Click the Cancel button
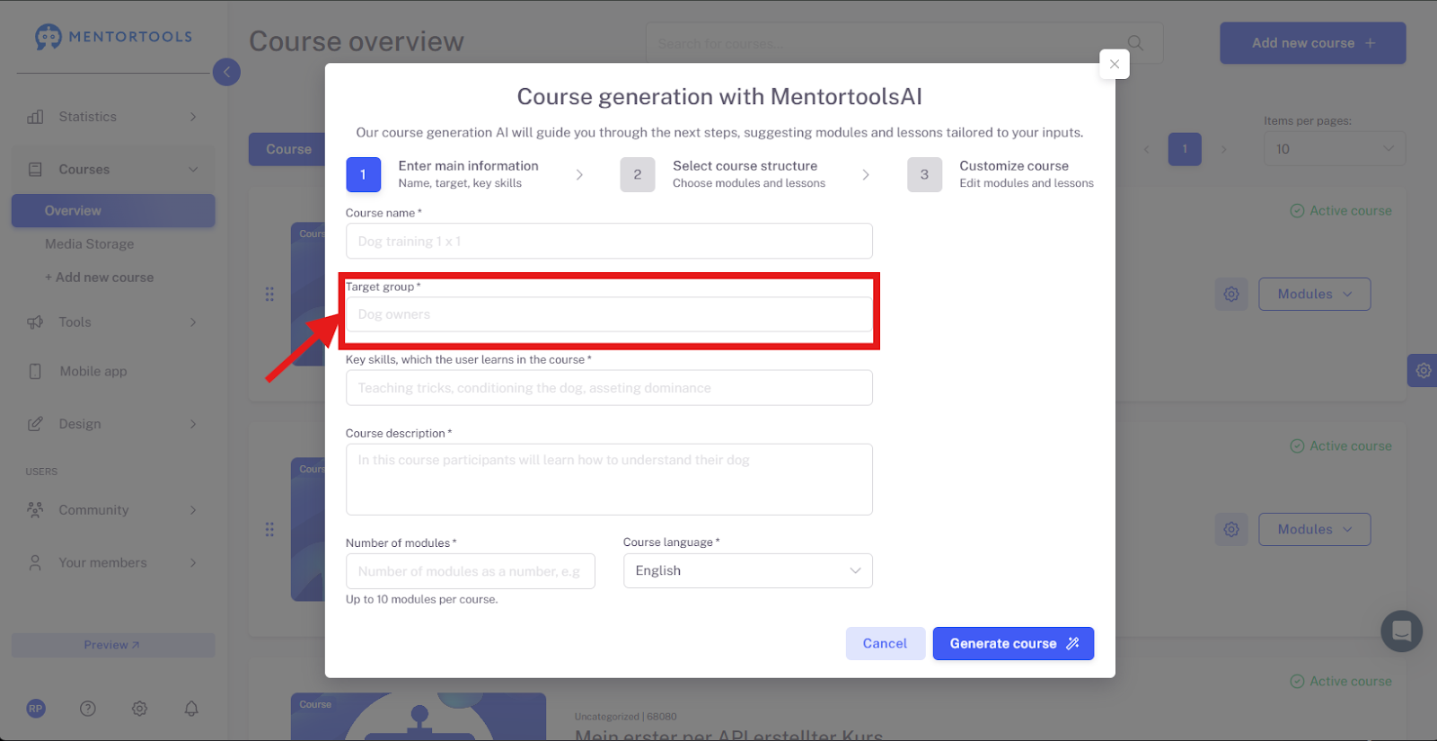 (x=885, y=644)
